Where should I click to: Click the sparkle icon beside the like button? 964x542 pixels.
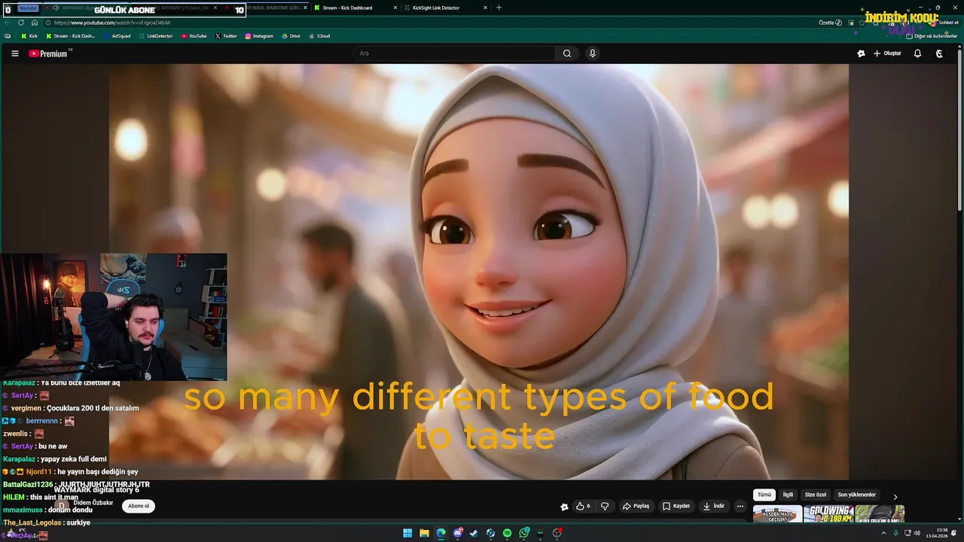click(x=564, y=507)
